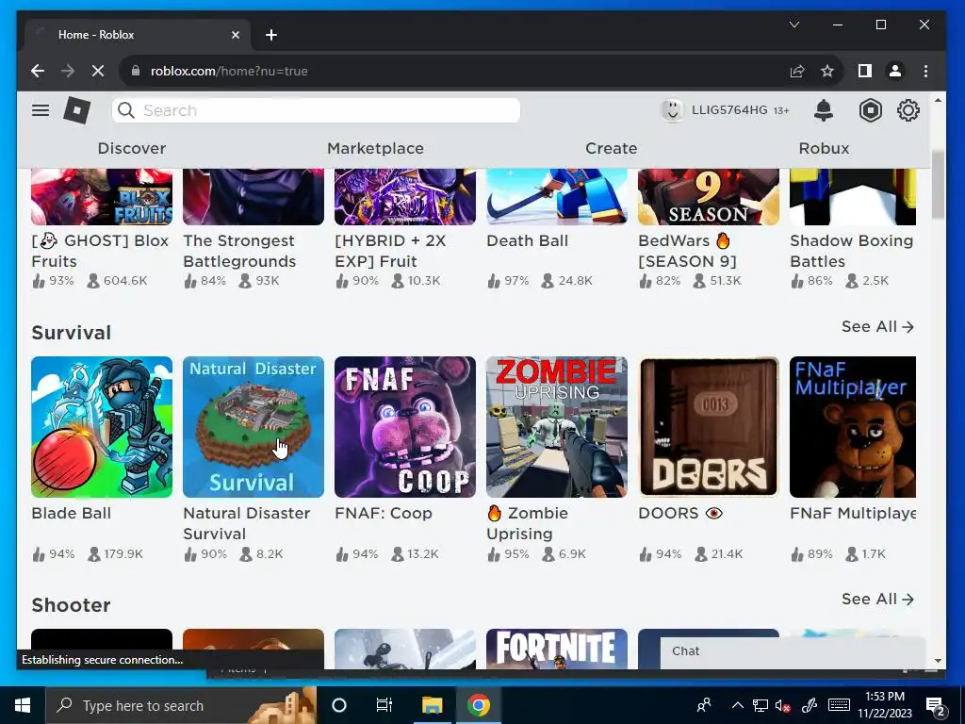The height and width of the screenshot is (724, 965).
Task: Click the FNAF: Coop title text
Action: 384,514
